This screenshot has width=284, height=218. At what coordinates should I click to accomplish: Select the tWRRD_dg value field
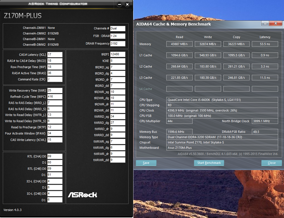pos(118,123)
